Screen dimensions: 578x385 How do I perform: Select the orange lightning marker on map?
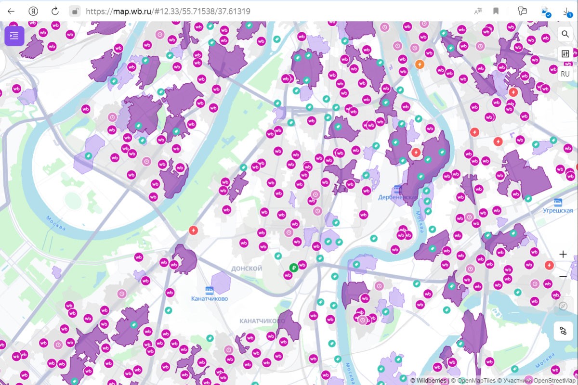click(x=420, y=64)
